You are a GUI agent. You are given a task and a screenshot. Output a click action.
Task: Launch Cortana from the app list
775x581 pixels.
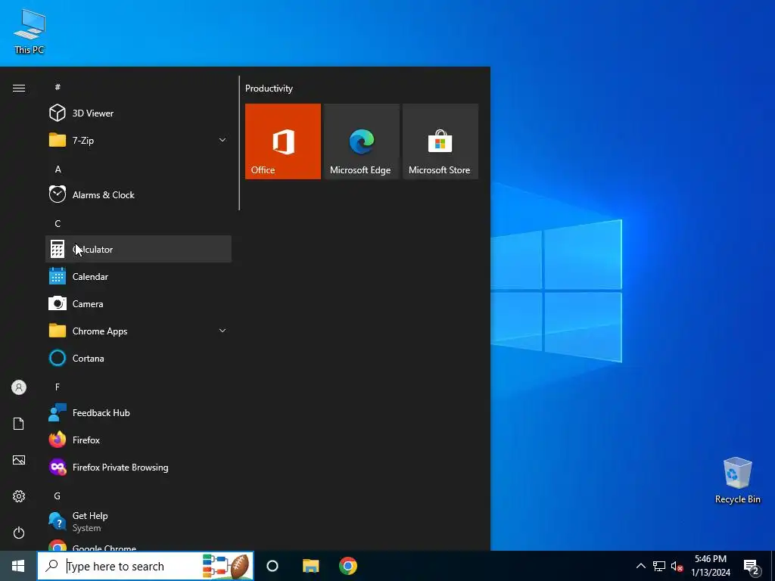pos(139,358)
